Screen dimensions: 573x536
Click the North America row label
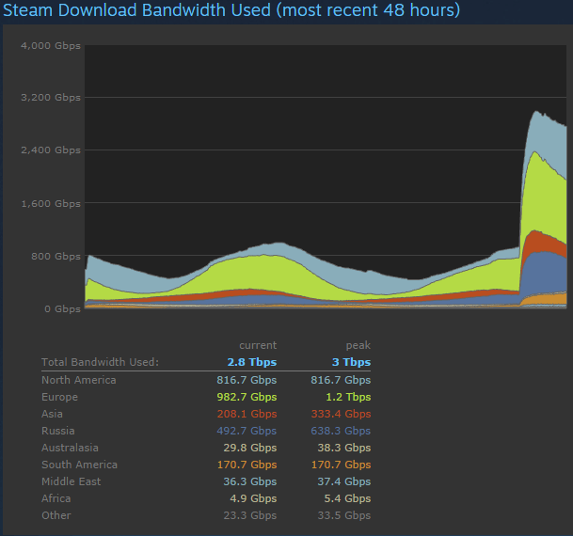click(x=79, y=380)
